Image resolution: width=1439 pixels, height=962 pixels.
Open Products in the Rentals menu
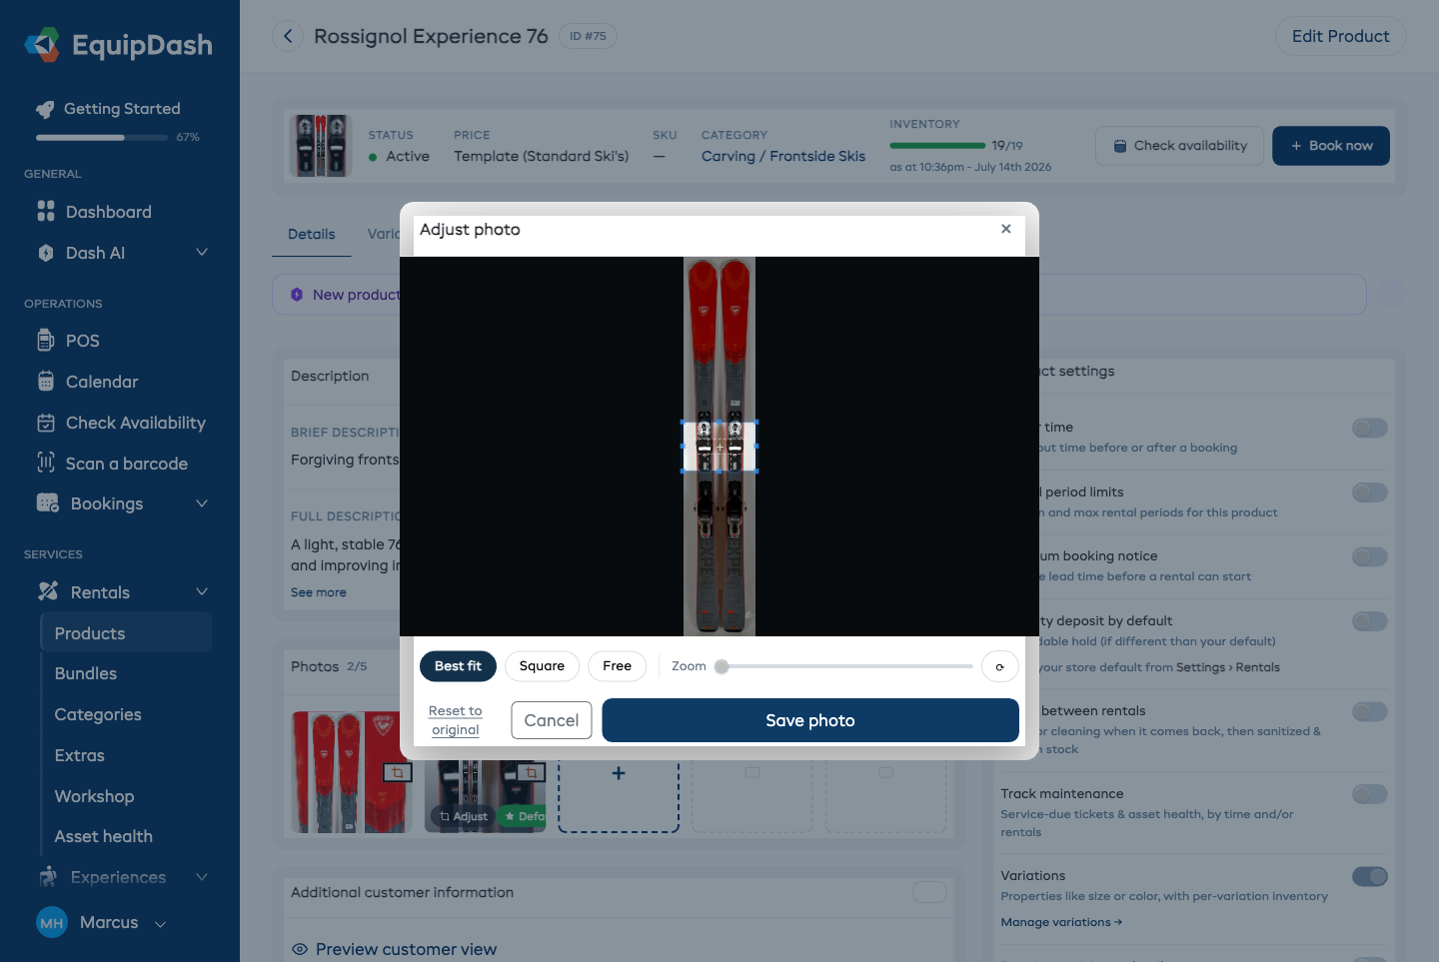tap(126, 633)
